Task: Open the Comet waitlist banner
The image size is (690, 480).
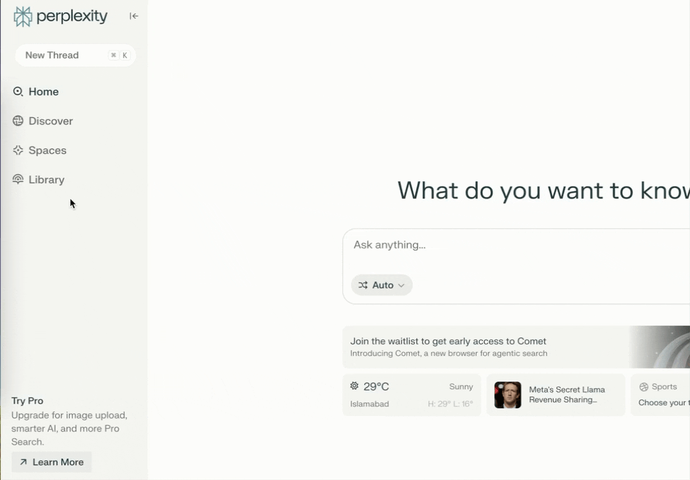Action: [516, 347]
